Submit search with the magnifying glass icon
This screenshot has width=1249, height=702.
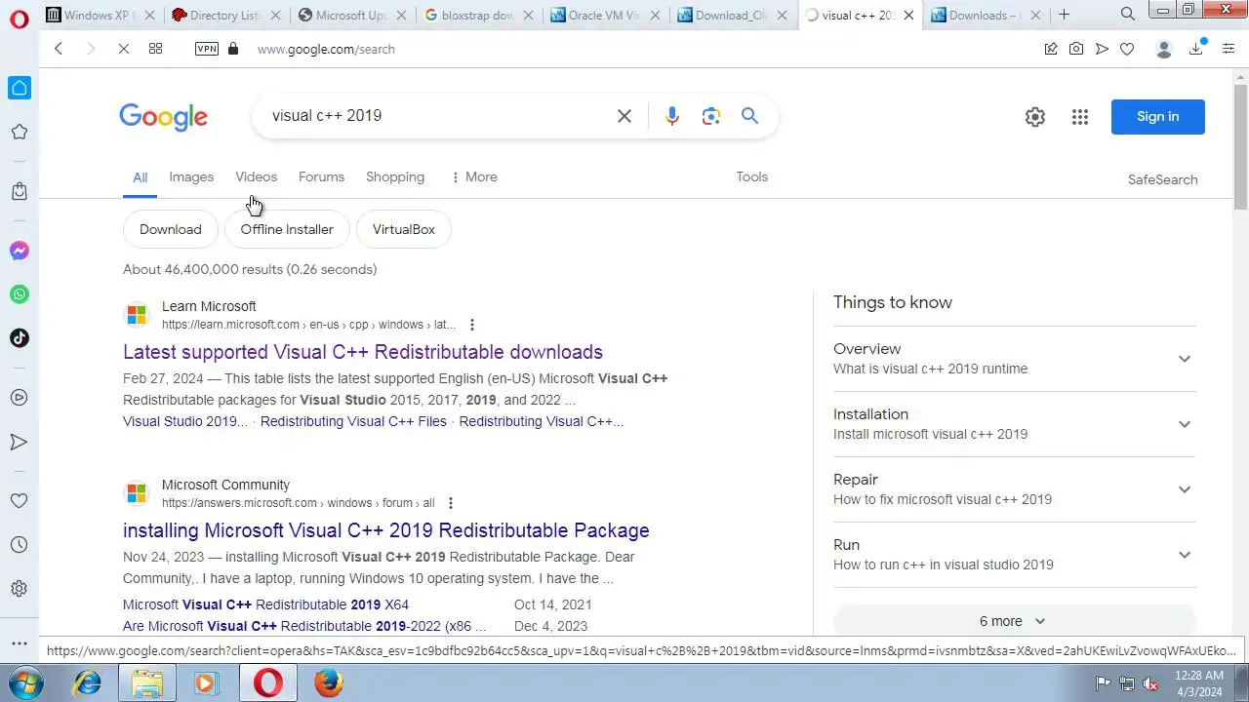click(749, 116)
